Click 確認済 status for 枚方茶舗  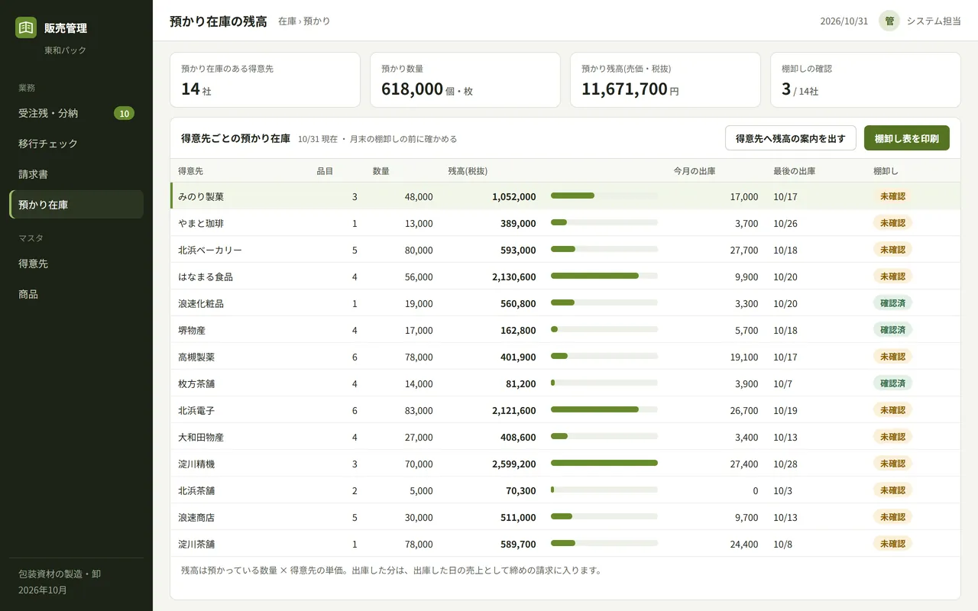click(x=892, y=383)
